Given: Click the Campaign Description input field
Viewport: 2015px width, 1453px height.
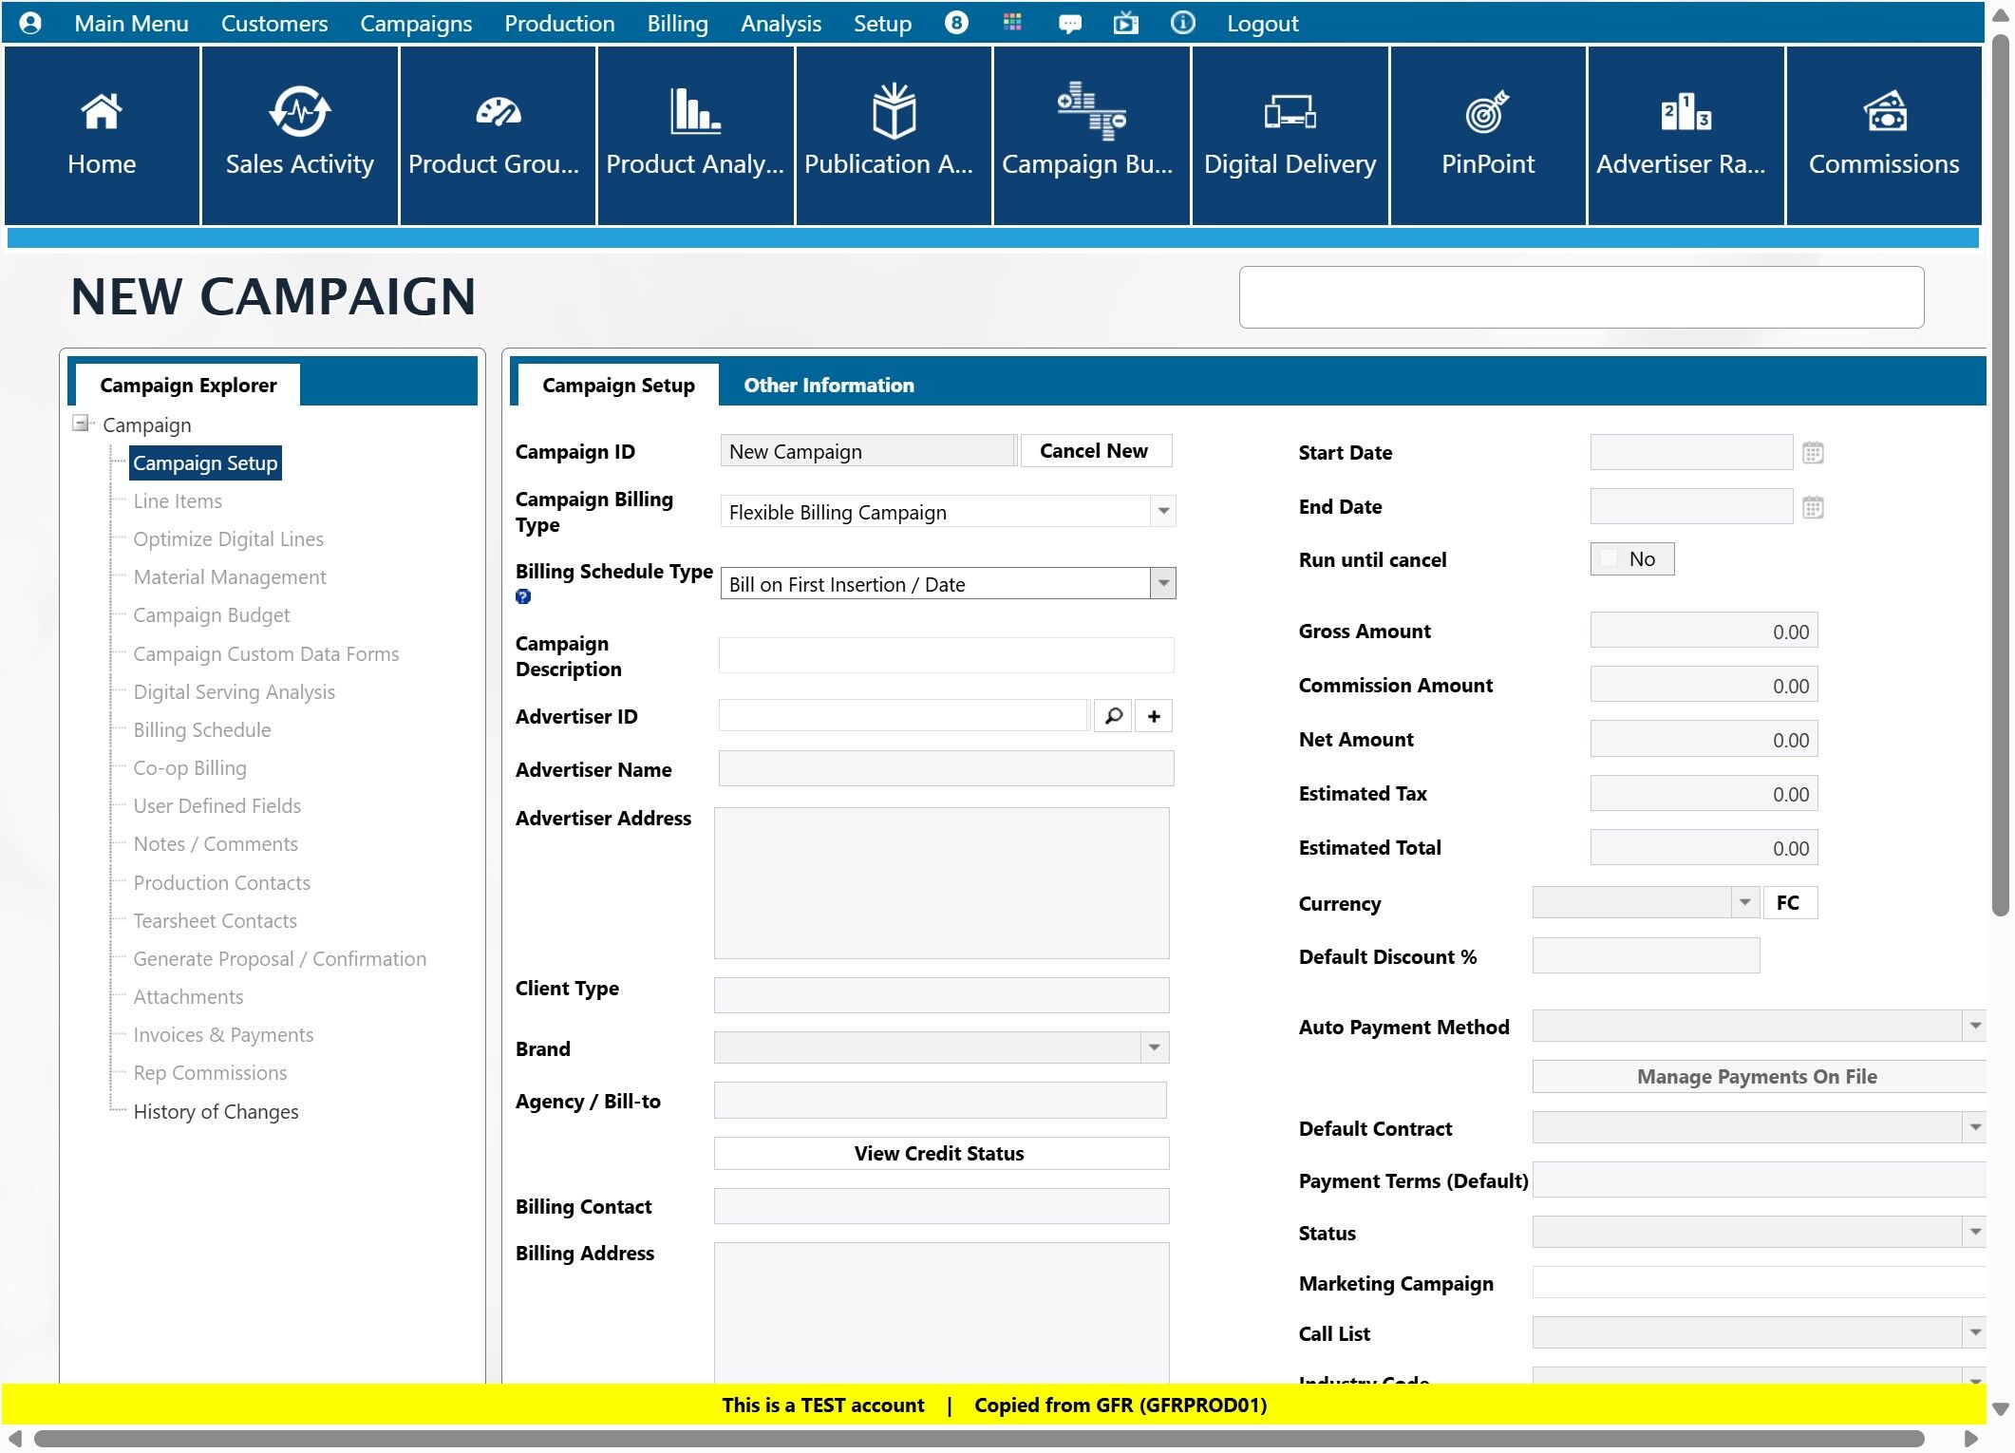Looking at the screenshot, I should coord(946,656).
